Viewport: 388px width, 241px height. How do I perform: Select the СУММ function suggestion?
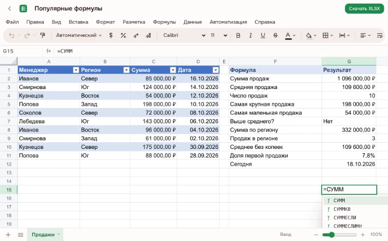tap(356, 201)
